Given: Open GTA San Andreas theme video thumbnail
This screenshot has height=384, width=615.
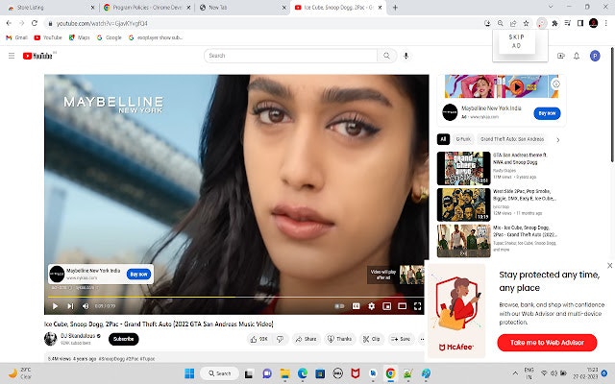Looking at the screenshot, I should [x=463, y=168].
